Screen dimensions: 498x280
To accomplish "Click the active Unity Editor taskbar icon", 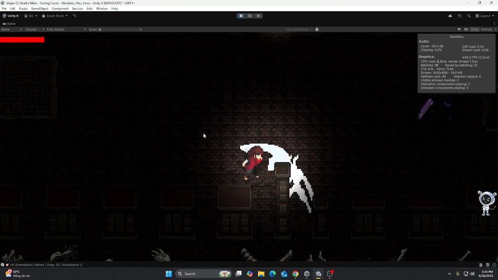I will pyautogui.click(x=318, y=274).
